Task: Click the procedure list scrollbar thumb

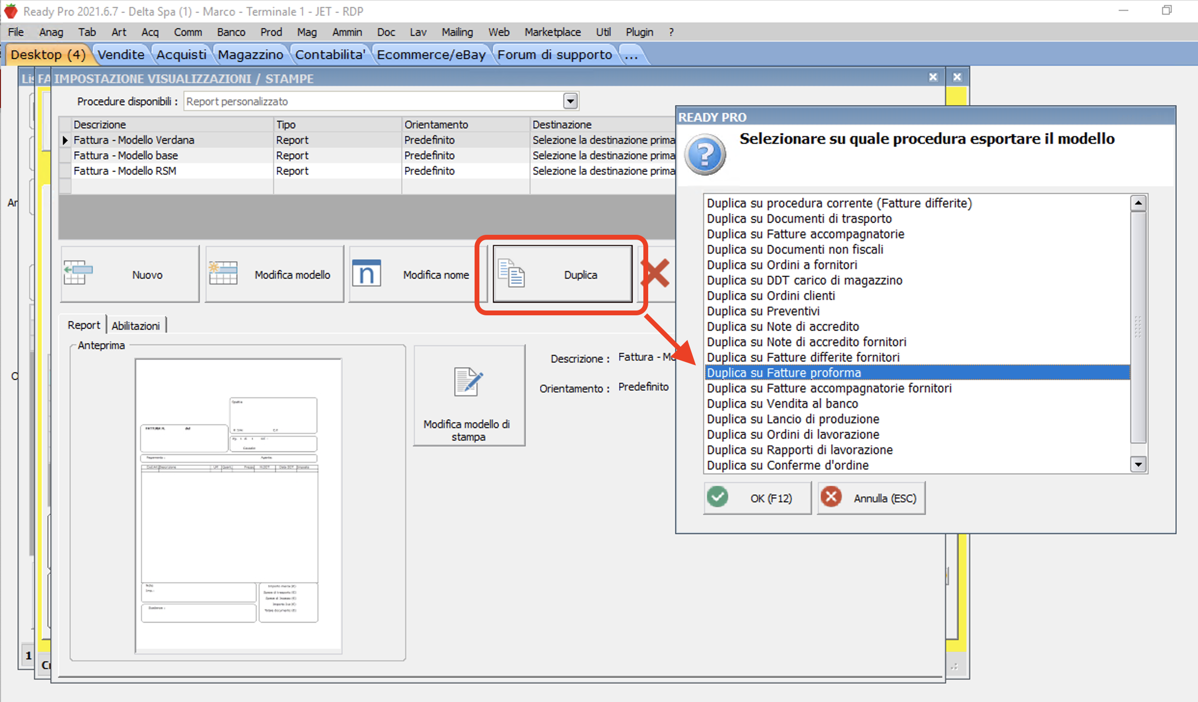Action: click(1139, 327)
